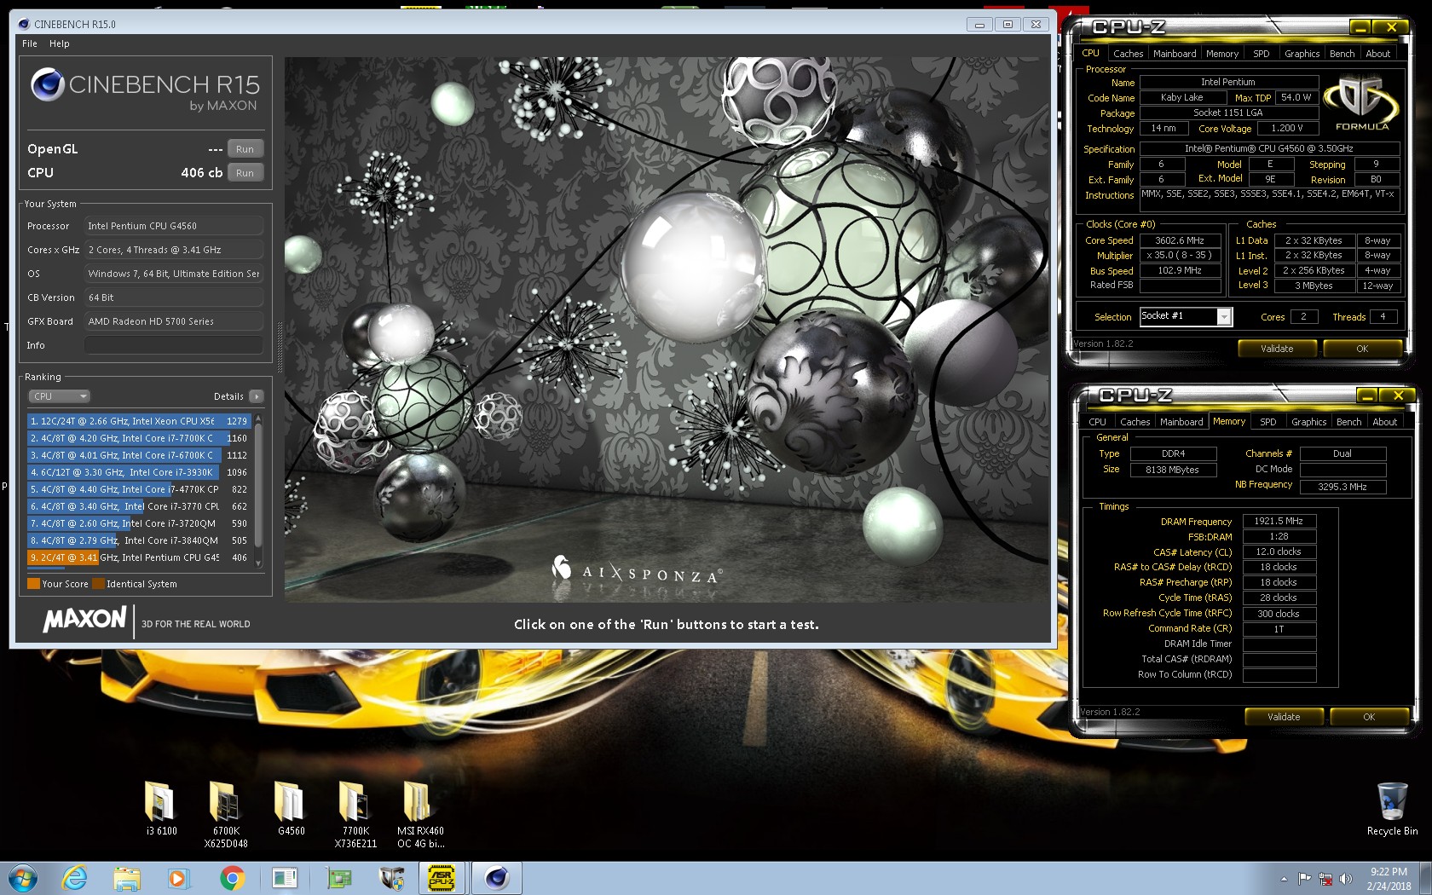1432x895 pixels.
Task: Click the taskbar clock showing 9:22 PM
Action: pyautogui.click(x=1389, y=879)
